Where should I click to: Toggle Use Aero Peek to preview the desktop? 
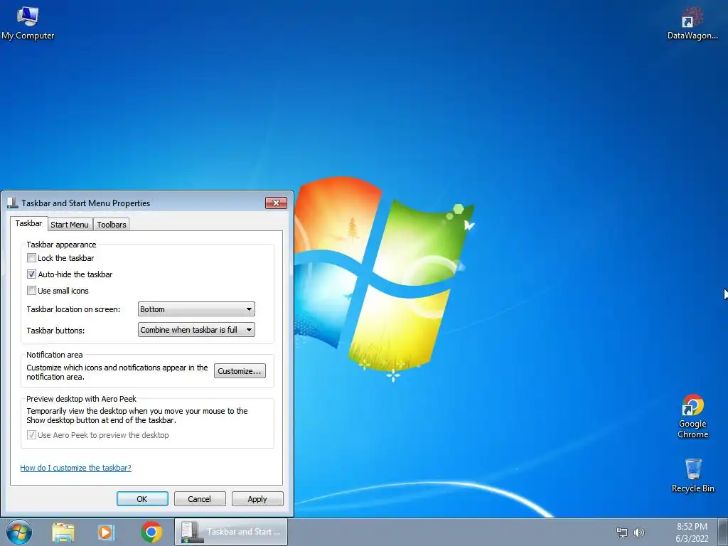point(31,435)
